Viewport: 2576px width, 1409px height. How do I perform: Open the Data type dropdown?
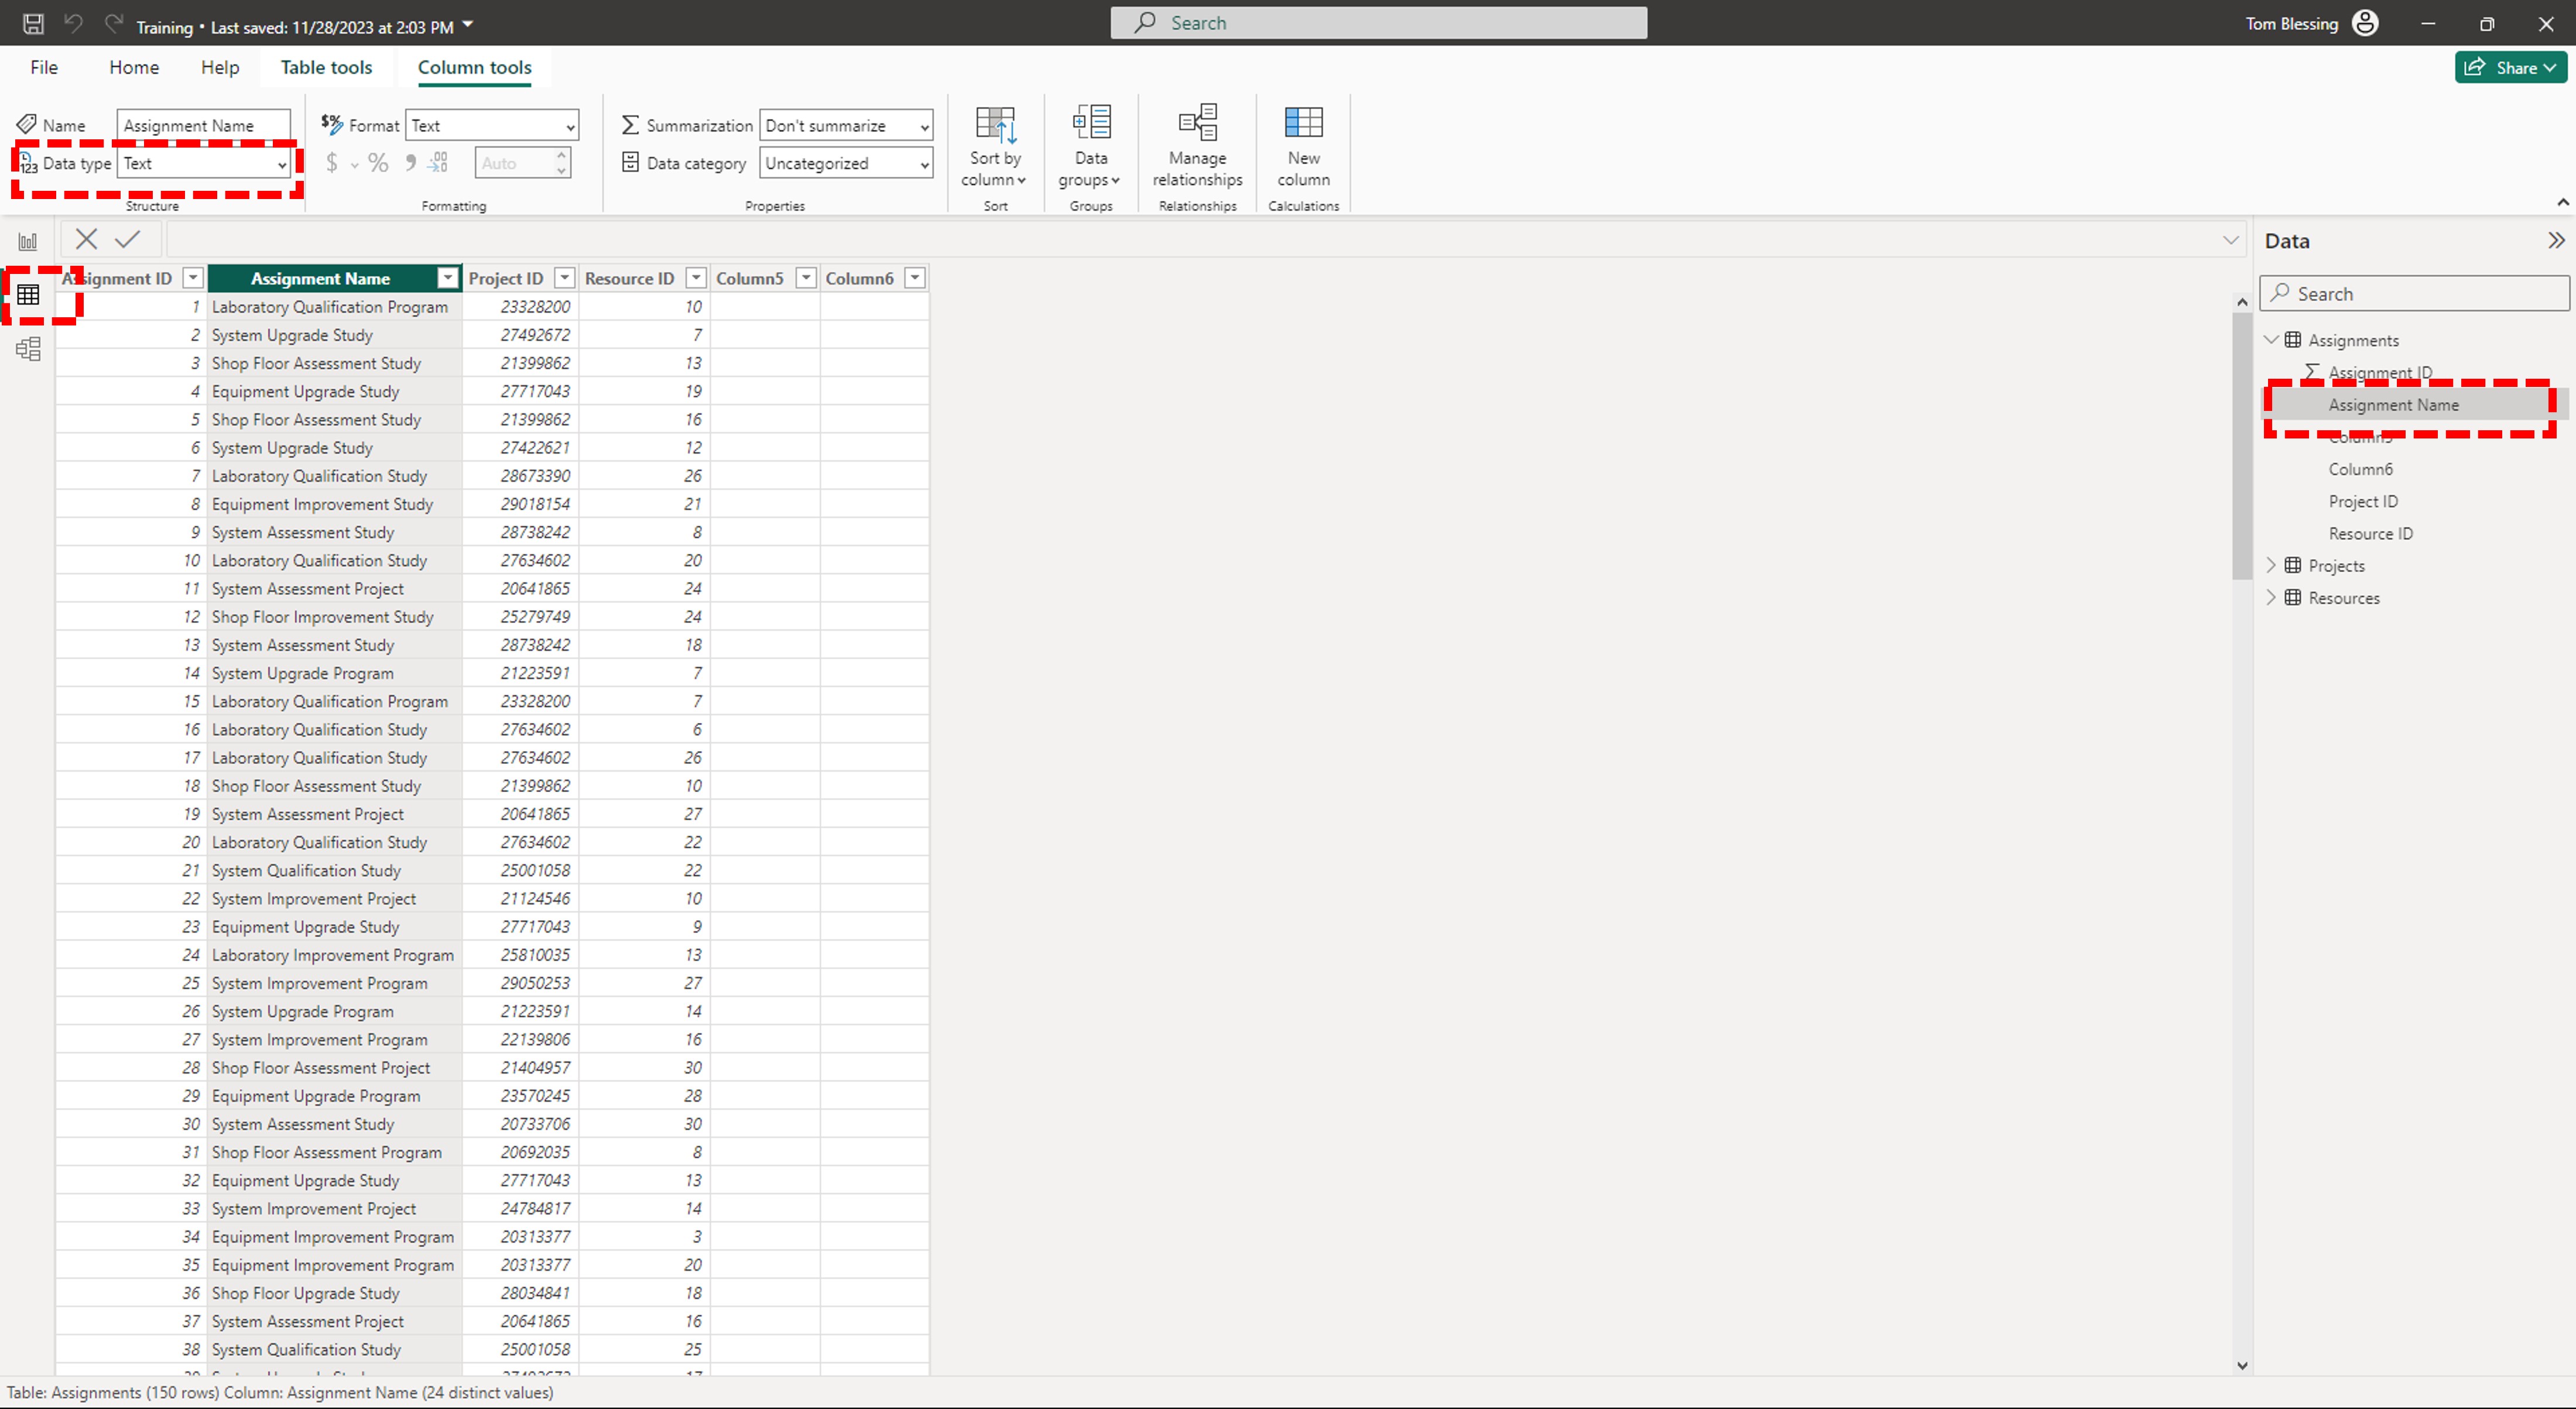pos(204,163)
